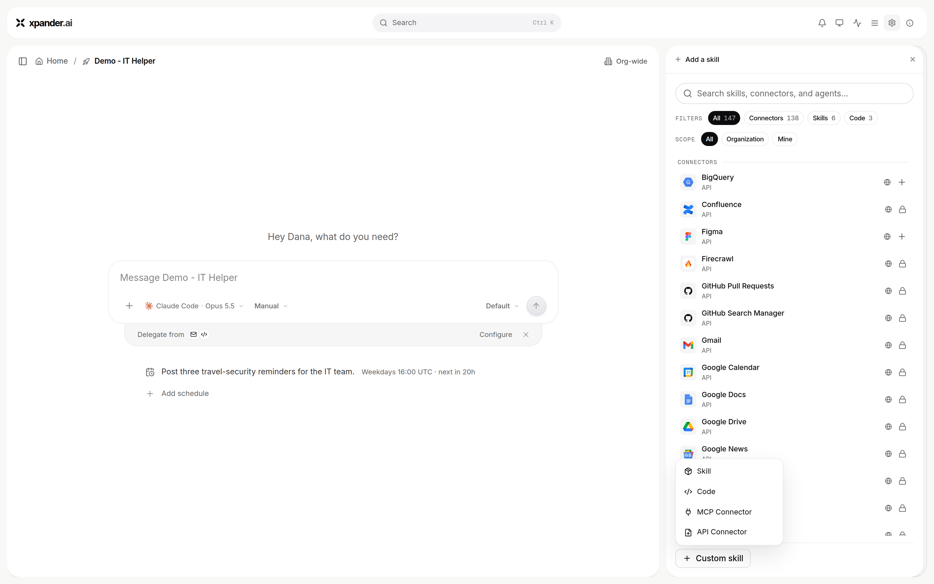Image resolution: width=934 pixels, height=584 pixels.
Task: Close the Add a skill panel
Action: 913,60
